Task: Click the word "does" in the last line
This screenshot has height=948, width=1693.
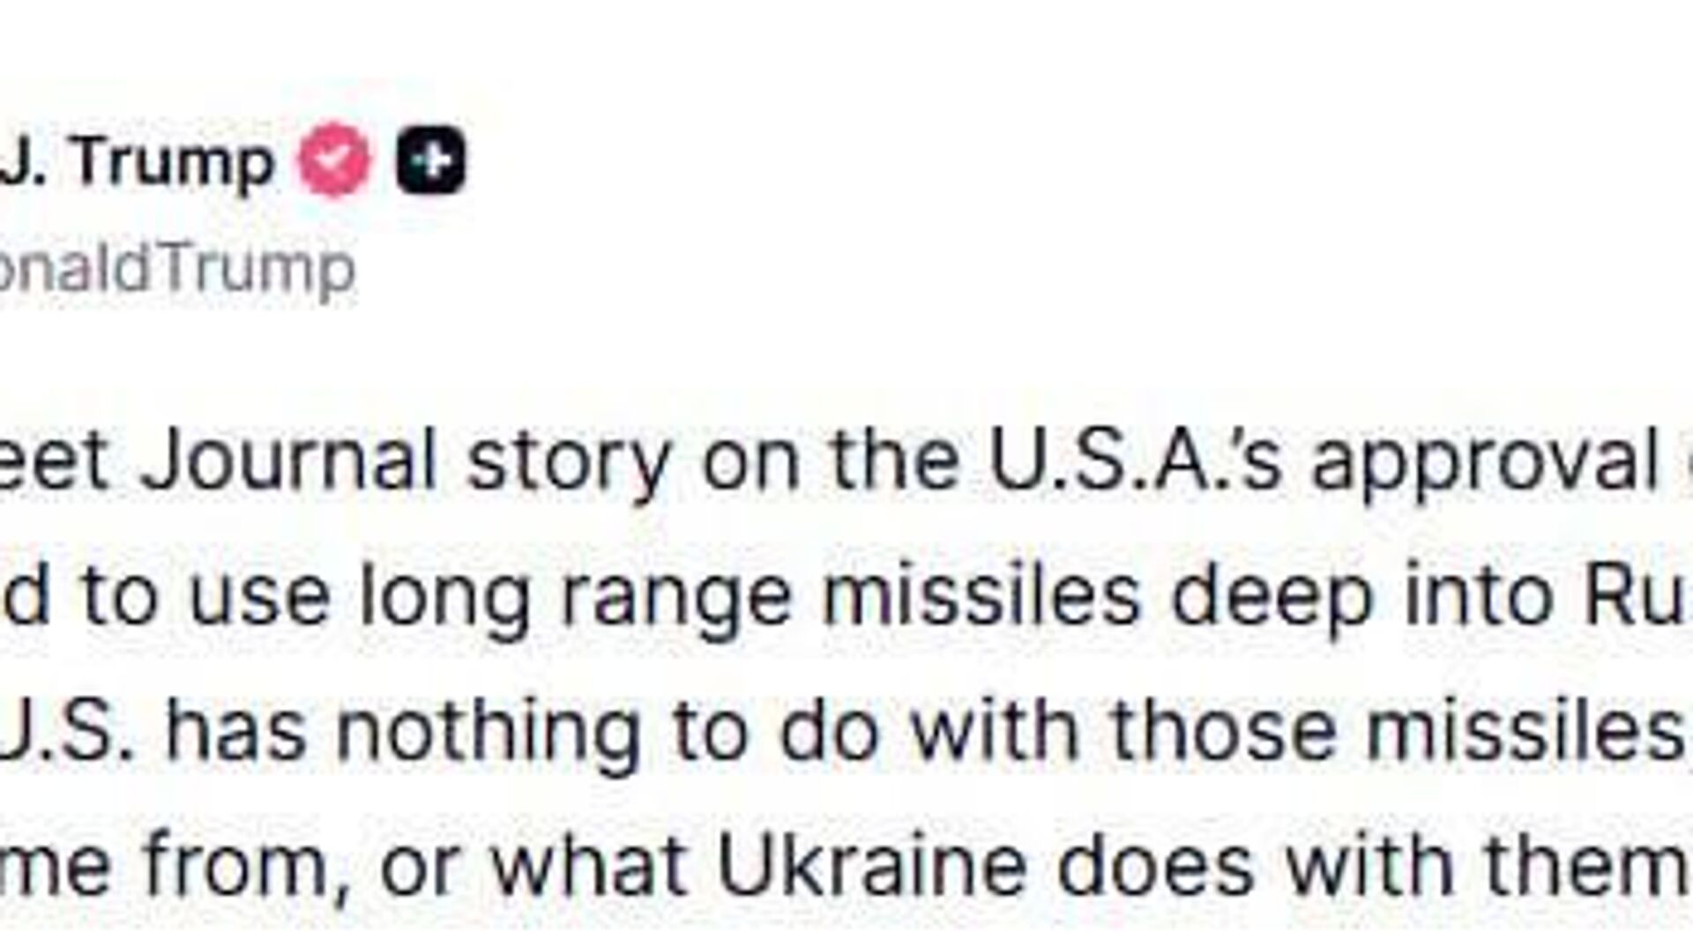Action: (x=1153, y=863)
